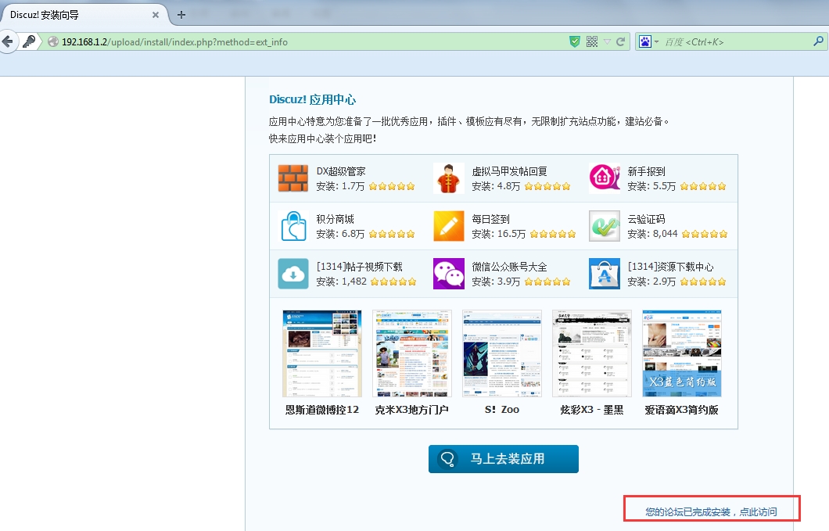Image resolution: width=829 pixels, height=531 pixels.
Task: Click the [1314]资源下载中心 app store icon
Action: tap(605, 274)
